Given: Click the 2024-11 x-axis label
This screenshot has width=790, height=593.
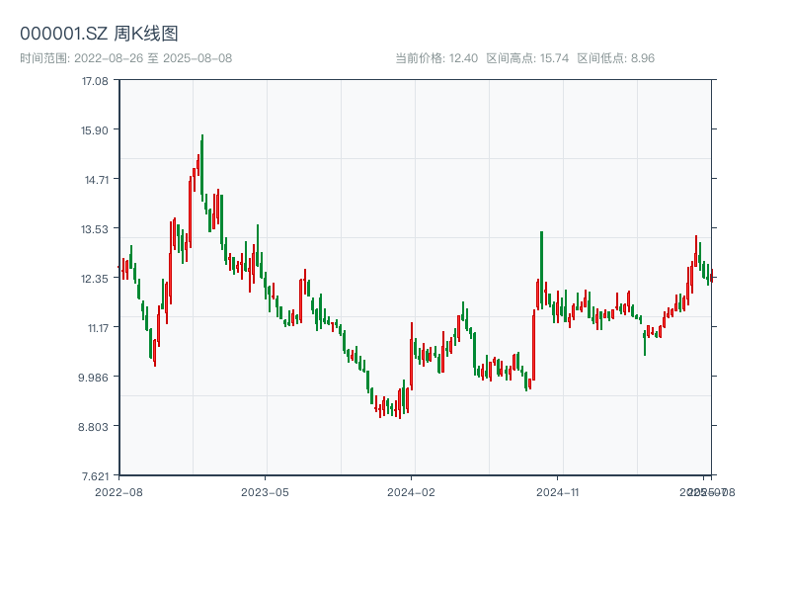Looking at the screenshot, I should pos(557,492).
